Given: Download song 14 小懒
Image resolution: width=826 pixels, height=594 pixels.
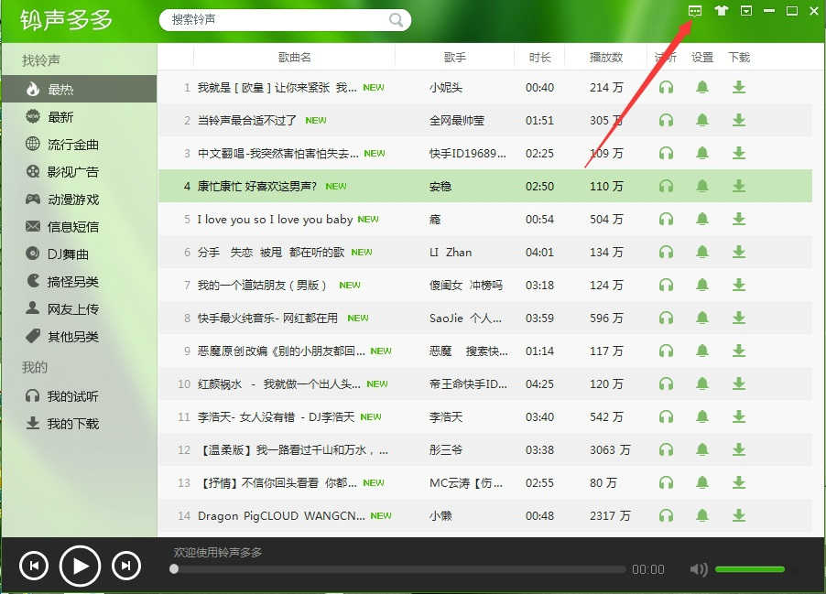Looking at the screenshot, I should pyautogui.click(x=739, y=515).
